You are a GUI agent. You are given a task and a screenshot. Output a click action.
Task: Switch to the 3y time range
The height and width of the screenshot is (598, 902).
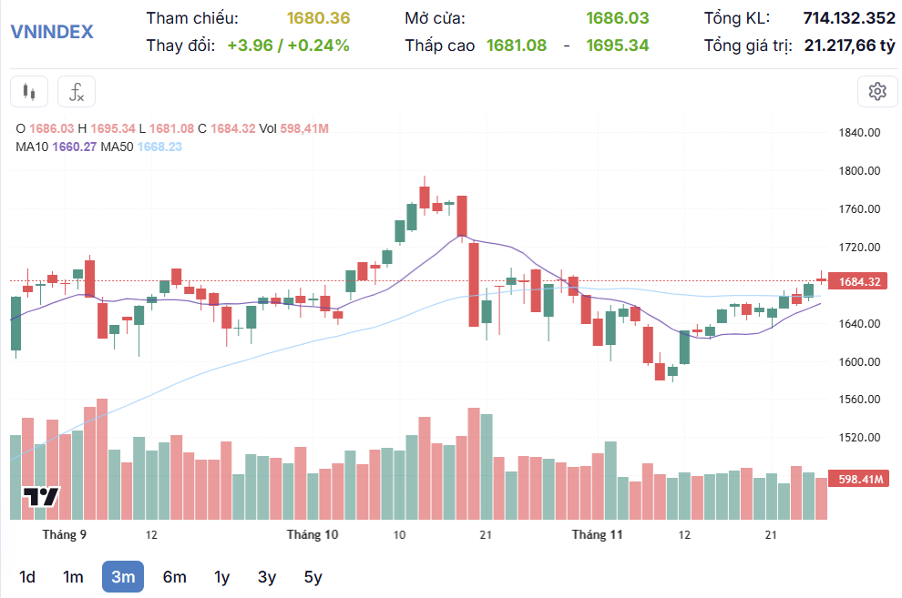pyautogui.click(x=267, y=577)
